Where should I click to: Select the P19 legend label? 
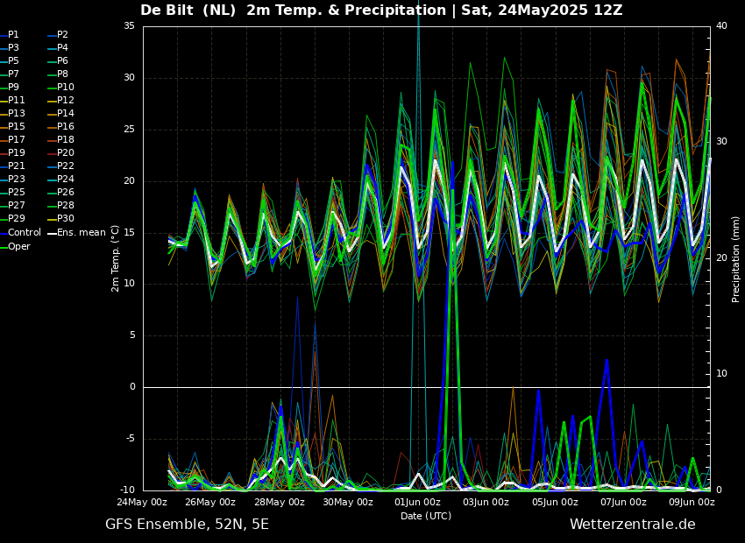(x=17, y=153)
